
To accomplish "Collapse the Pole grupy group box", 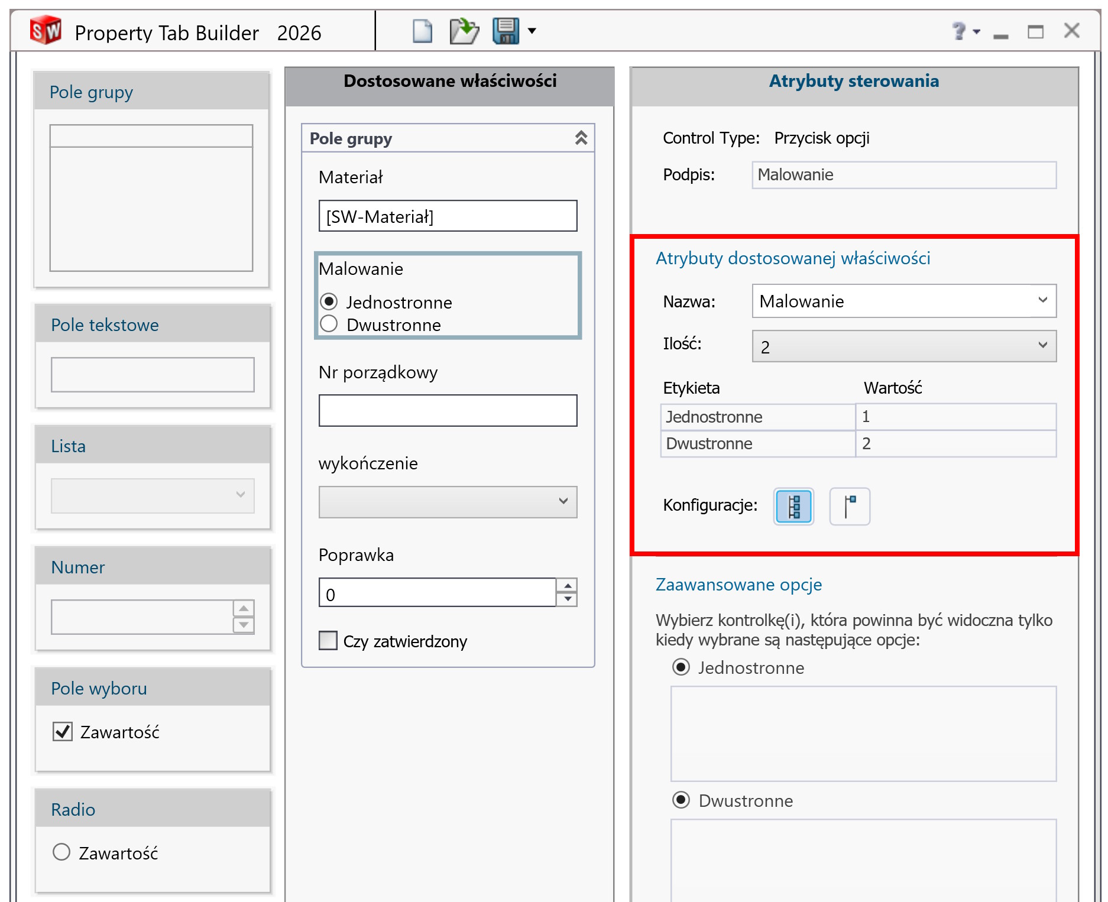I will [x=581, y=138].
